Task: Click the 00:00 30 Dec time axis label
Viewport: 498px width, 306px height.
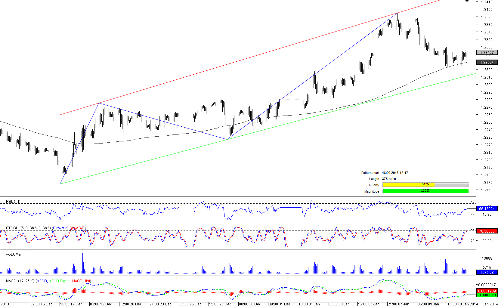Action: pos(250,304)
